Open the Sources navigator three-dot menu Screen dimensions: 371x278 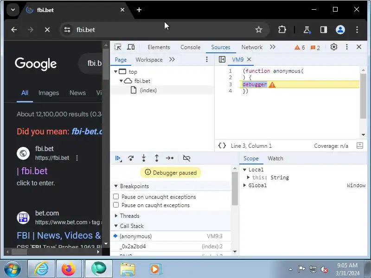point(206,59)
